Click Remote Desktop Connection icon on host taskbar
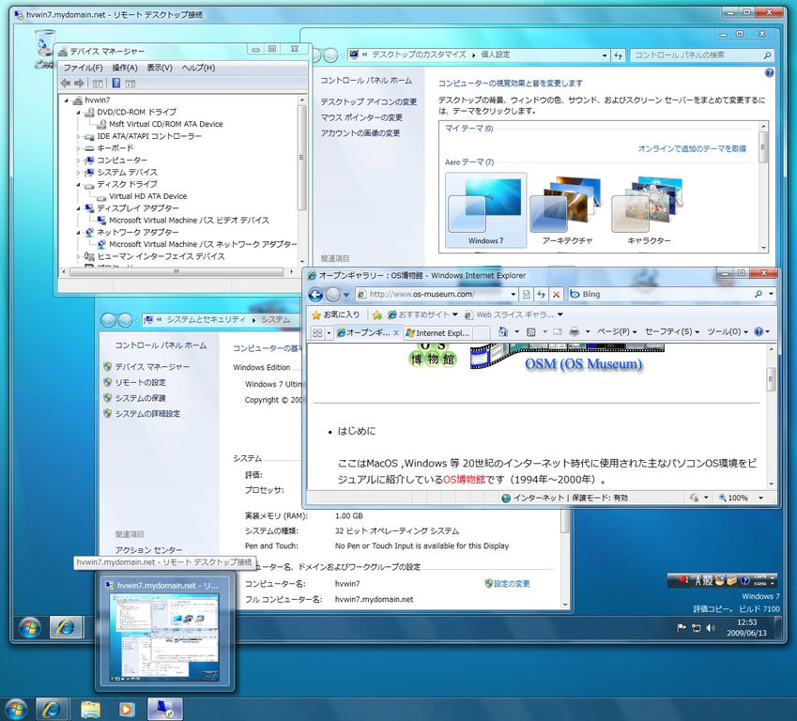 165,710
